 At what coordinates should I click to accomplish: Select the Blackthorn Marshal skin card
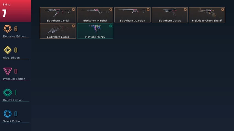pos(95,15)
